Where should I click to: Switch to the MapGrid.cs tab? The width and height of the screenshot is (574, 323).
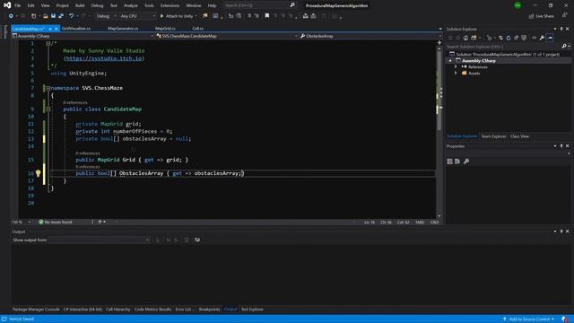click(165, 29)
